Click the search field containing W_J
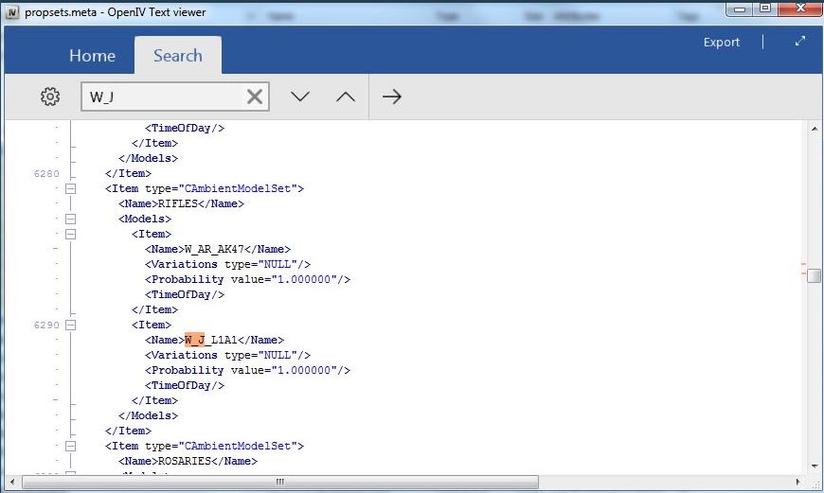This screenshot has height=493, width=824. tap(161, 97)
